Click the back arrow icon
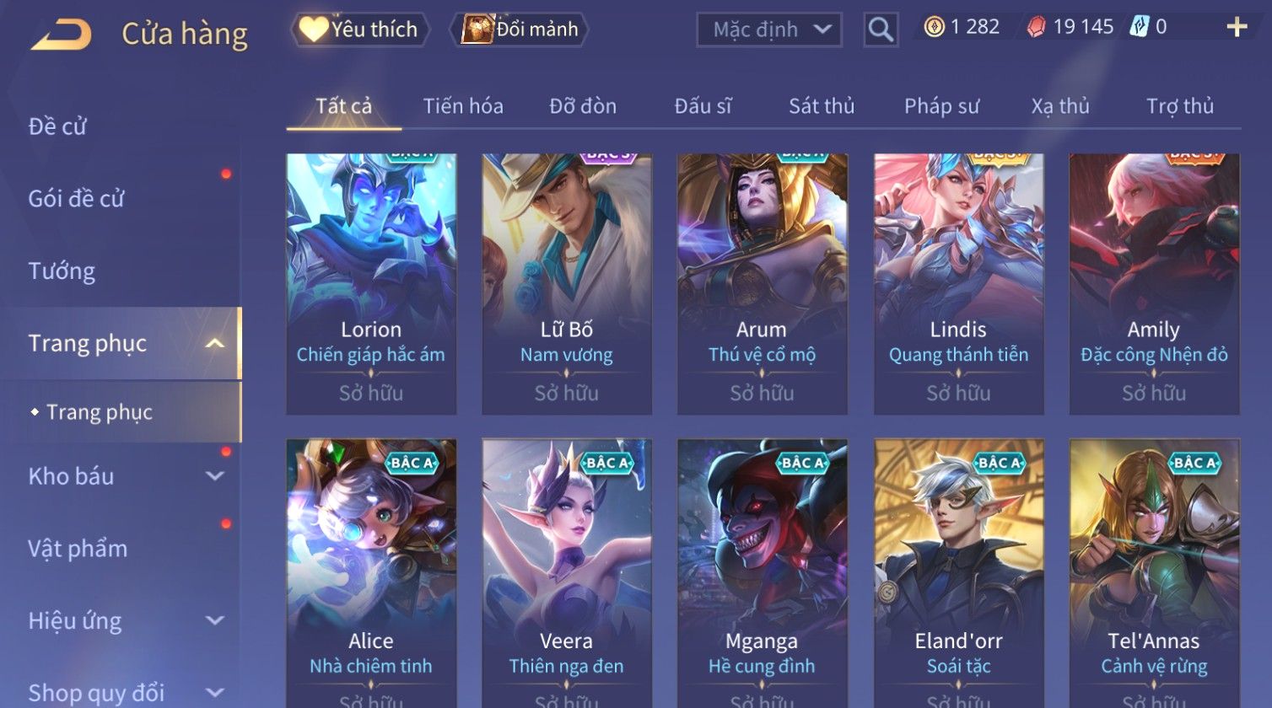The image size is (1272, 708). 61,35
